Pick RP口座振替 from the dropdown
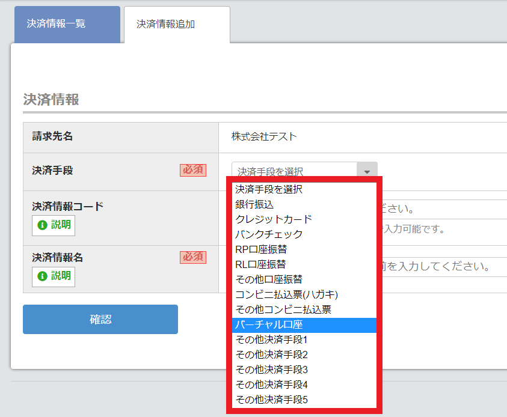Viewport: 507px width, 417px height. click(x=261, y=249)
